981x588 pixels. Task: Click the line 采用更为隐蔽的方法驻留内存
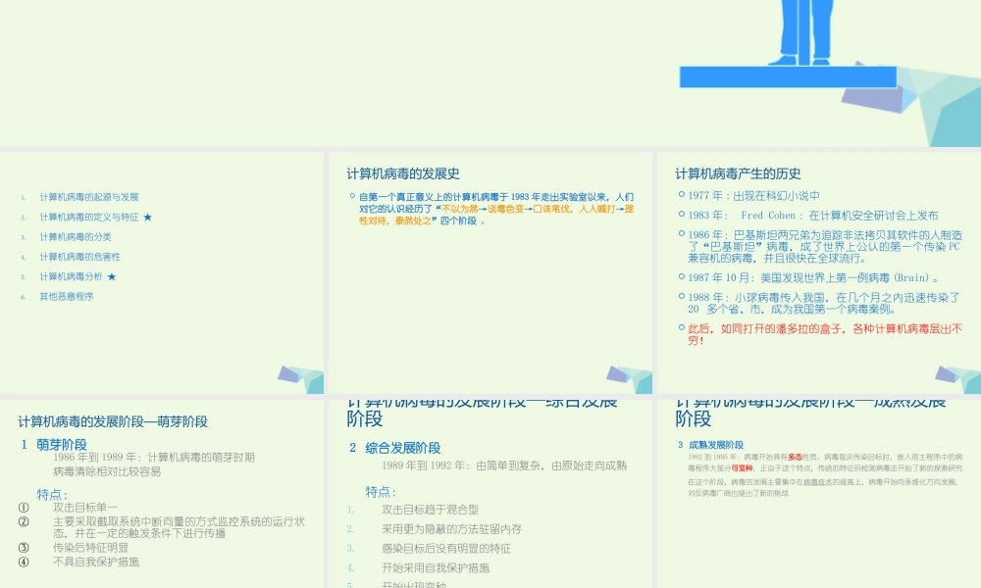[x=451, y=528]
